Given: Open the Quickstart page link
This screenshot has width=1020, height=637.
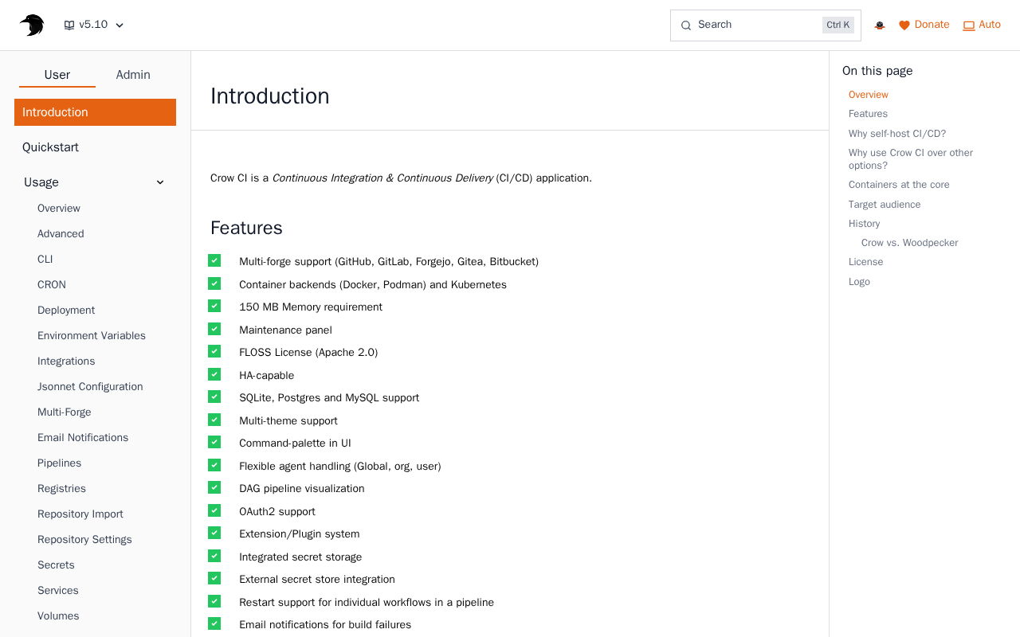Looking at the screenshot, I should click(50, 147).
